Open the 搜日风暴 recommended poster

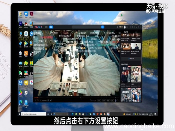click(126, 95)
